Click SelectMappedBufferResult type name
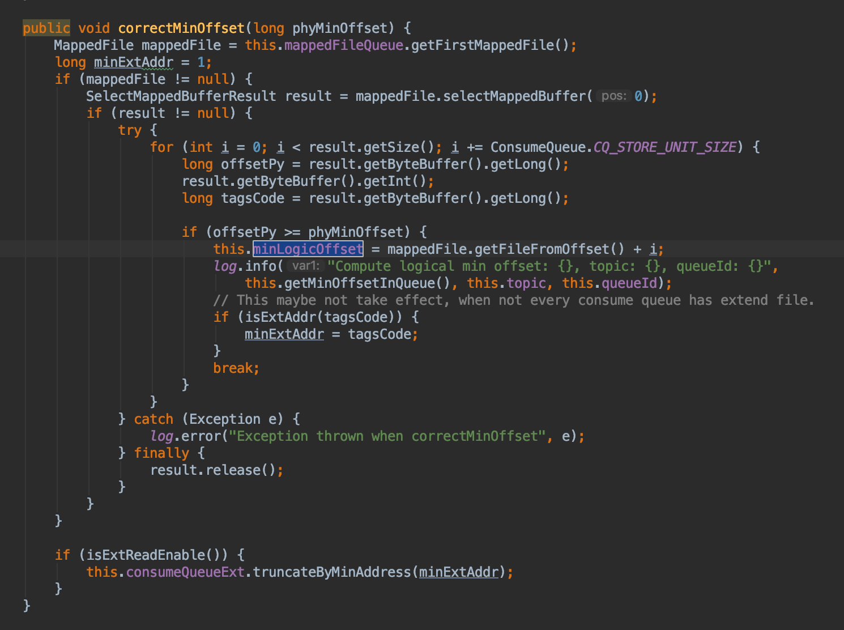 tap(181, 96)
